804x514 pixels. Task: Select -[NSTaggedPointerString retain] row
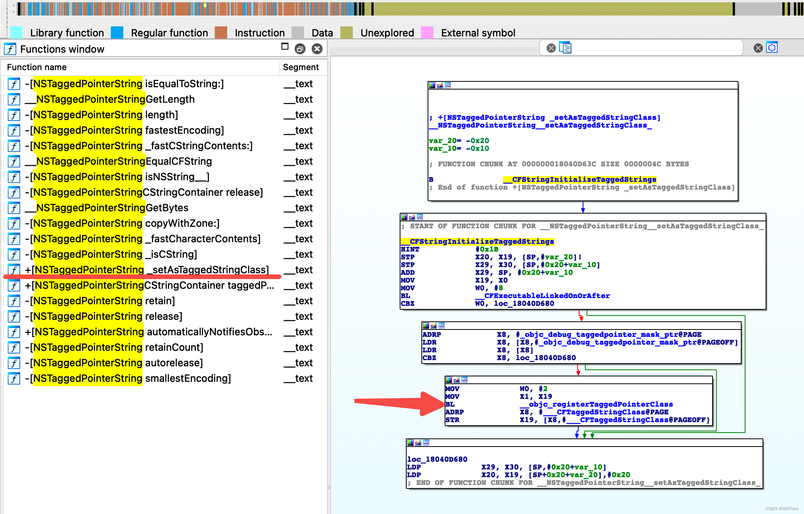pyautogui.click(x=164, y=301)
